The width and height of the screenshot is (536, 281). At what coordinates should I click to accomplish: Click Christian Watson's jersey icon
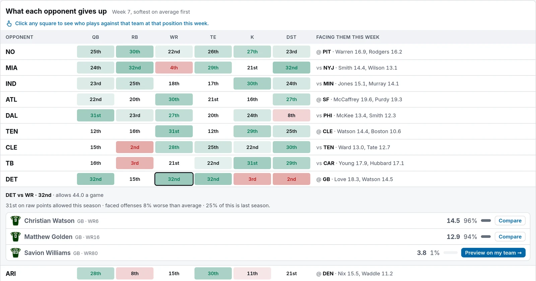(15, 221)
